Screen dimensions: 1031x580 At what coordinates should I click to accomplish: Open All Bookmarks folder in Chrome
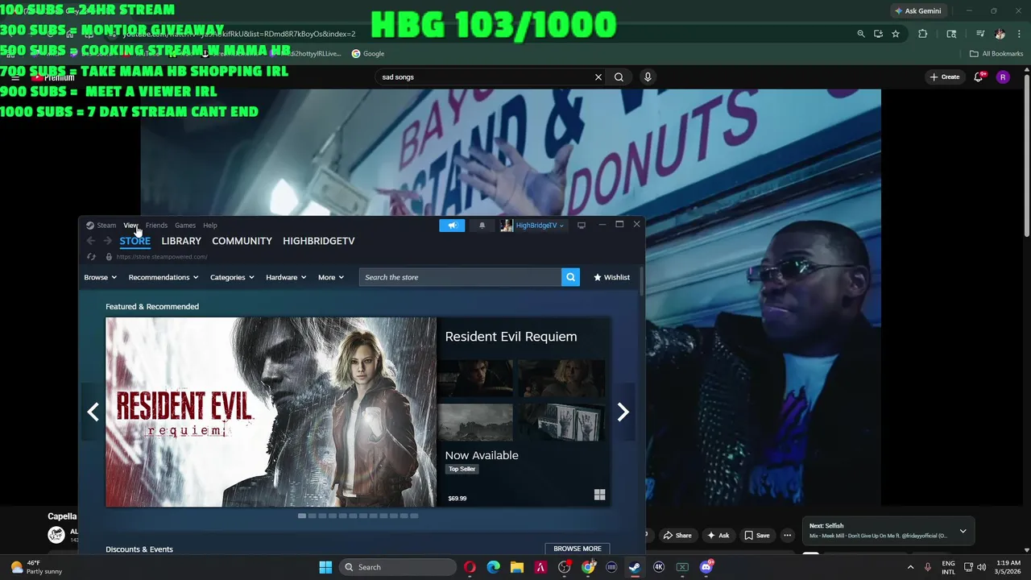click(x=996, y=54)
